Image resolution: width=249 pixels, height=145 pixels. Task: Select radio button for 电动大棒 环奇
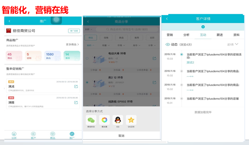click(x=87, y=58)
